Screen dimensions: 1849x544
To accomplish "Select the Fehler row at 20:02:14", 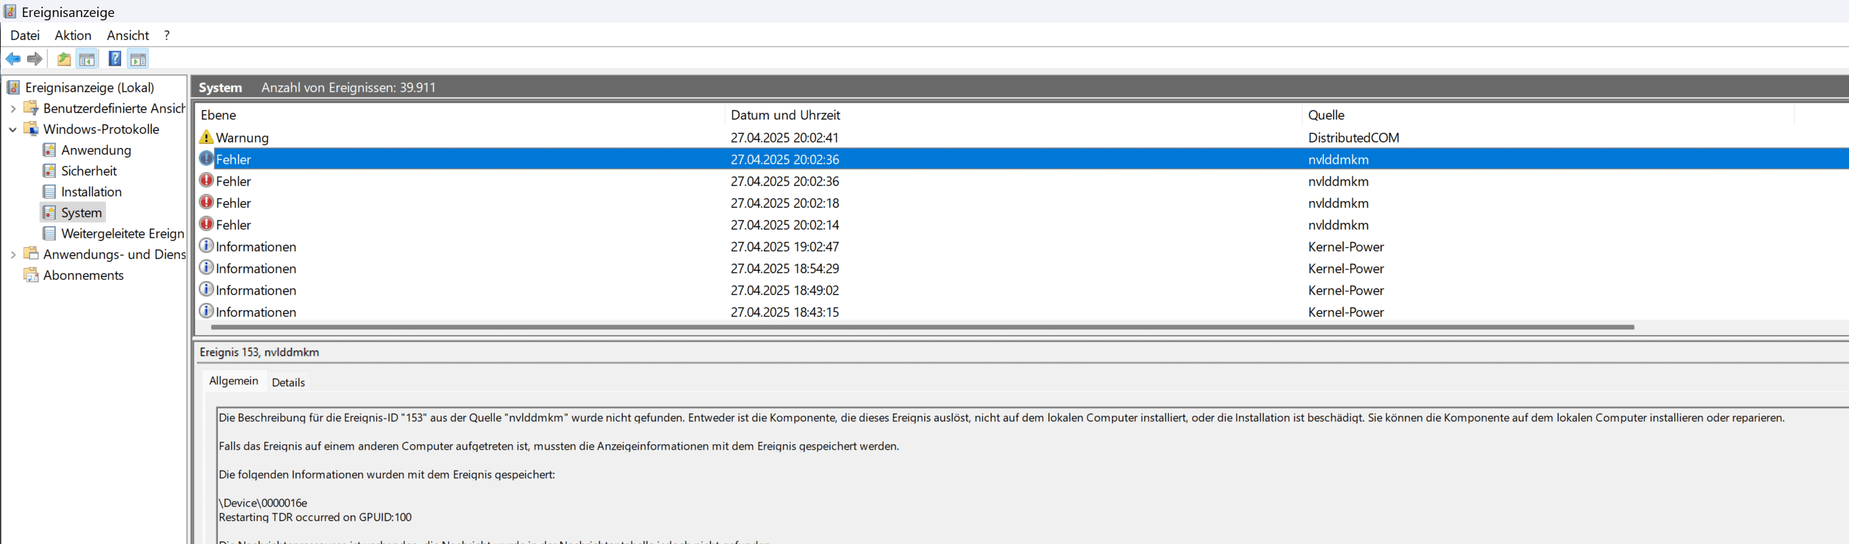I will 1022,225.
